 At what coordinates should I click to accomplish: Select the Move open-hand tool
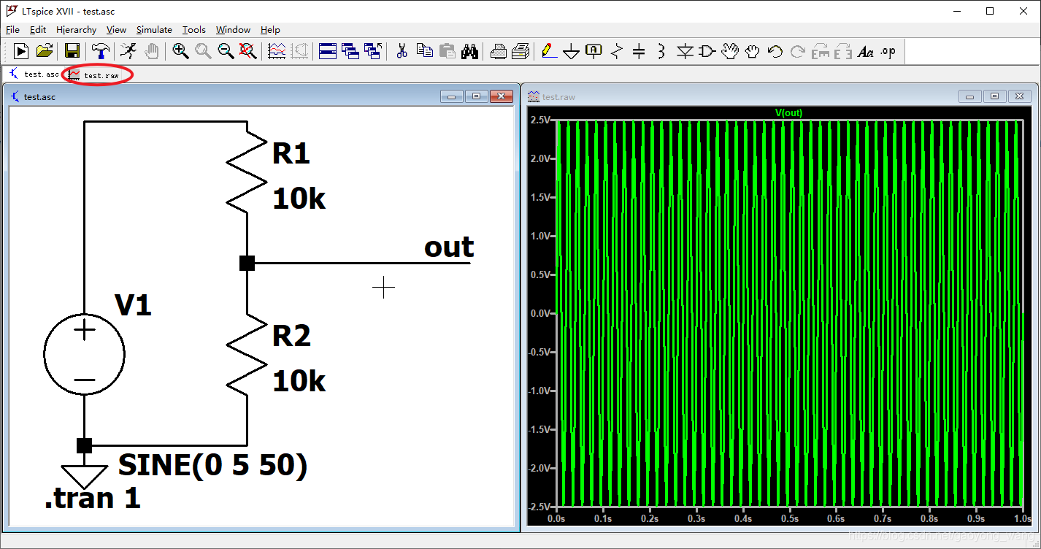(730, 51)
